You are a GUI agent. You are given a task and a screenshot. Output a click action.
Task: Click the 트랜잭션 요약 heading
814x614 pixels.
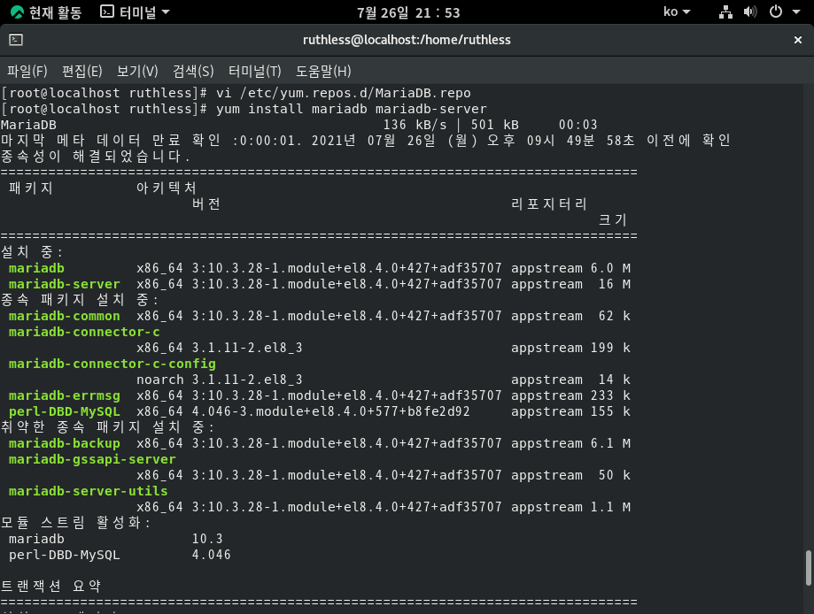[50, 586]
